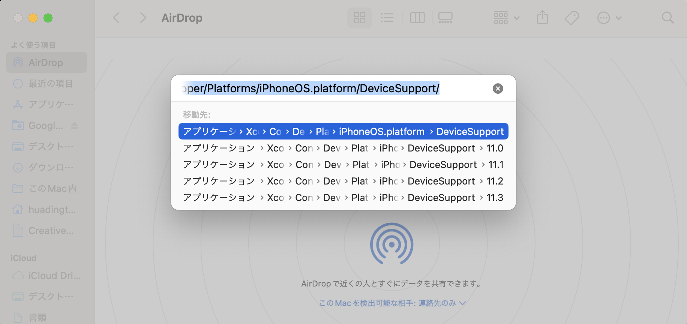
Task: Open デスクト… under よく使う項目
Action: (x=46, y=146)
